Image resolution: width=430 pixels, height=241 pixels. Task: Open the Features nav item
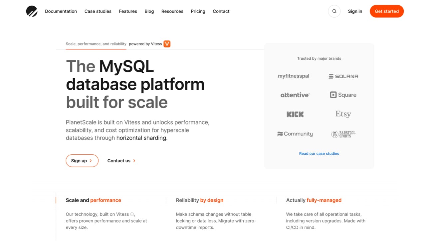(128, 11)
